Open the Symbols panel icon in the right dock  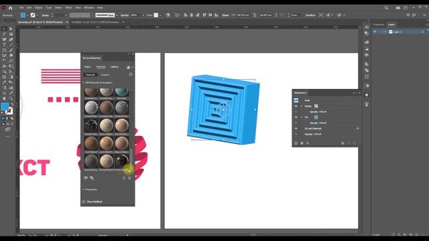(367, 104)
